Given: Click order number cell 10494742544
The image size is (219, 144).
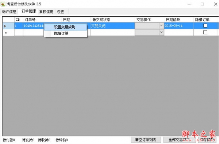Looking at the screenshot, I should coord(34,26).
